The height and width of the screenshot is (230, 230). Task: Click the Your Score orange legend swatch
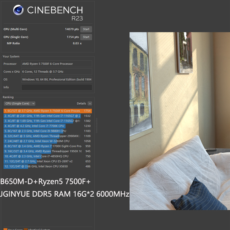(5, 229)
